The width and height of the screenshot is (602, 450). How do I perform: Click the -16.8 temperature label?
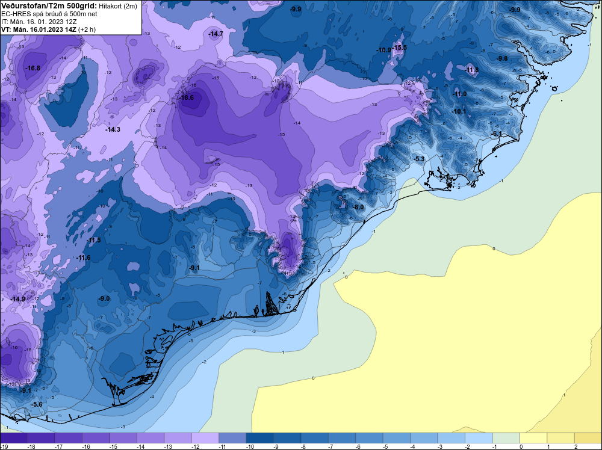coord(33,68)
